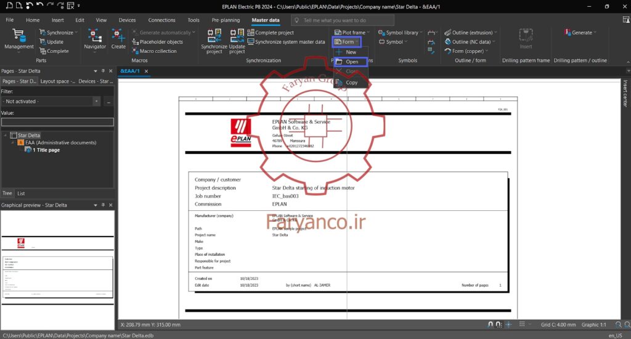Screen dimensions: 631x339
Task: Click Synchronize project icon
Action: pos(214,41)
